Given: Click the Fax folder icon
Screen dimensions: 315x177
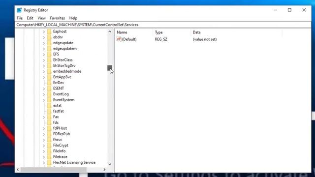Looking at the screenshot, I should tap(49, 117).
